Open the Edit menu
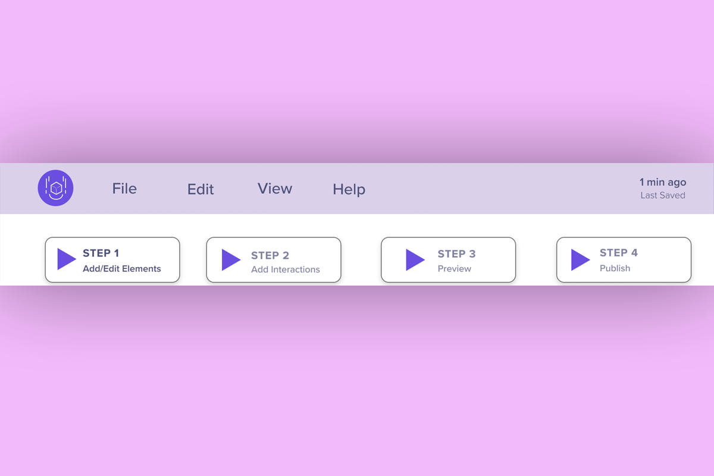 tap(201, 189)
